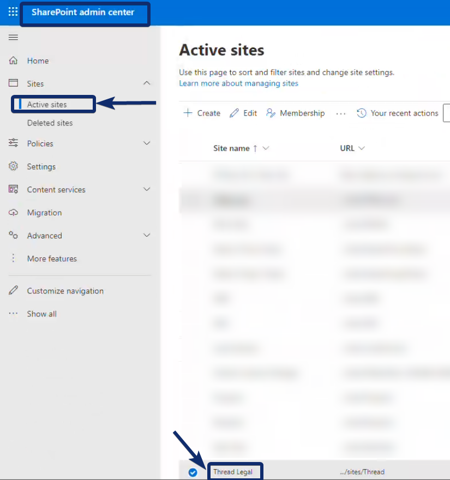Sort by the URL column header
Screen dimensions: 450x480
347,148
